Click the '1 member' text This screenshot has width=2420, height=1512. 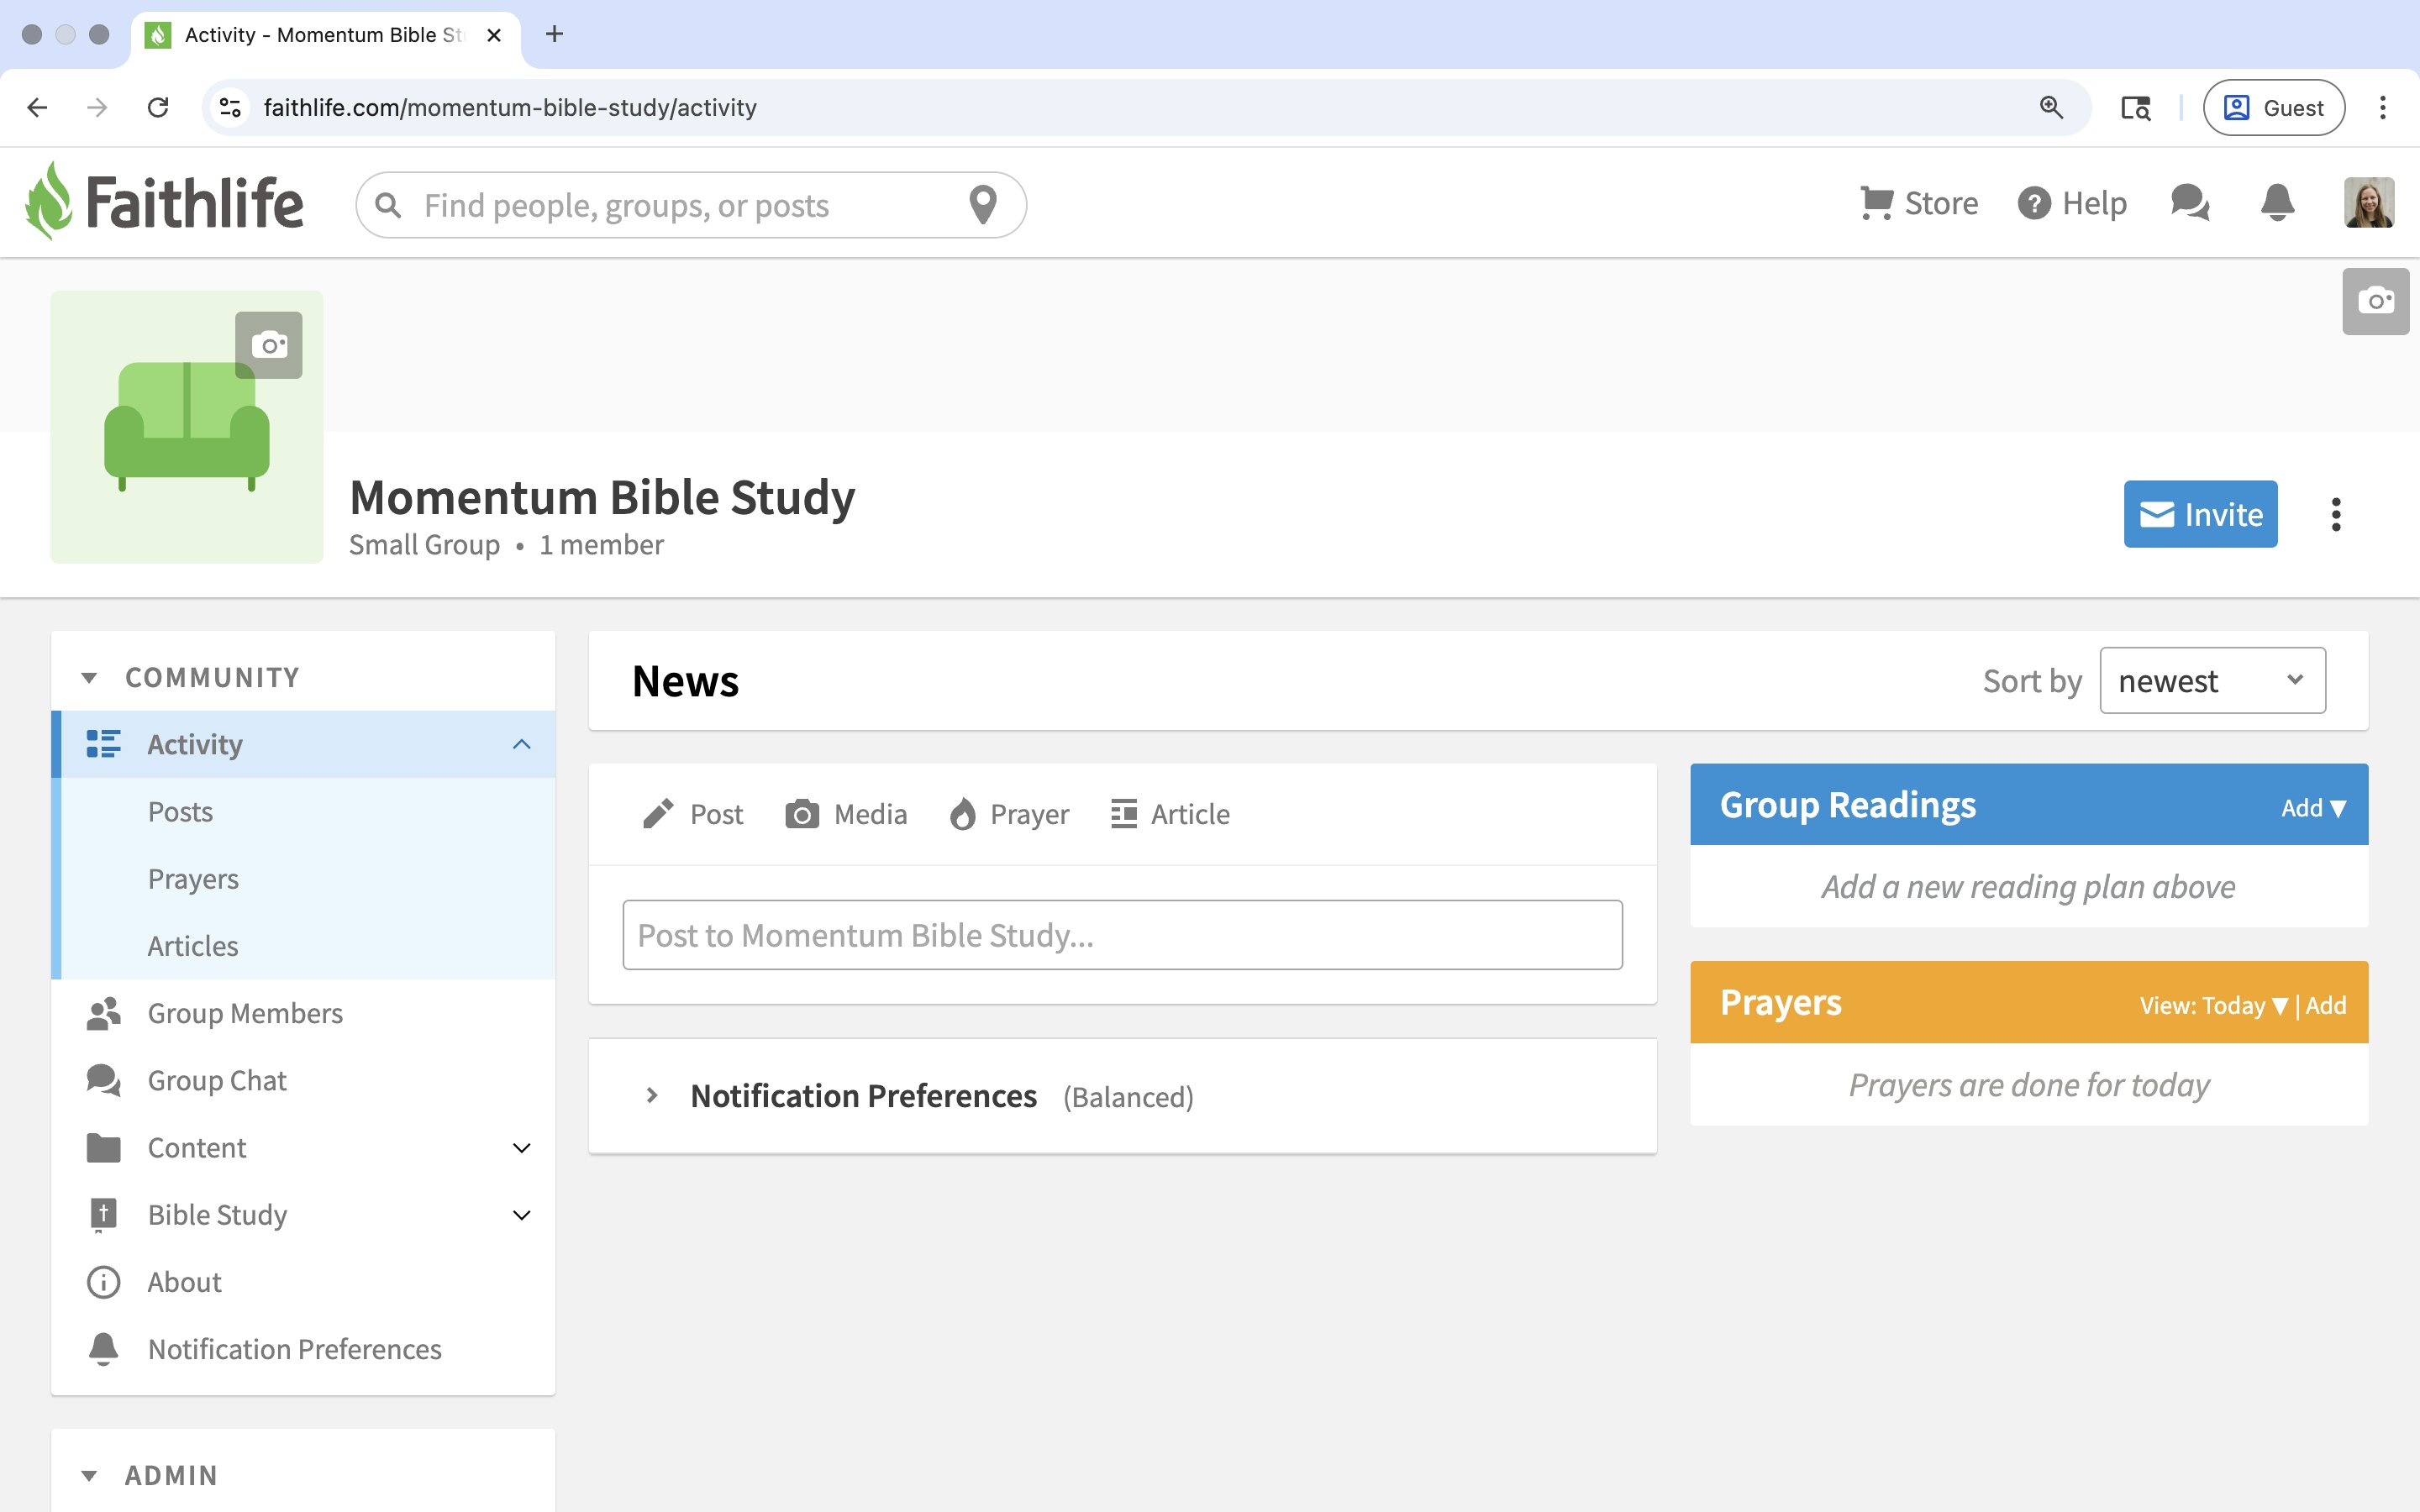601,545
